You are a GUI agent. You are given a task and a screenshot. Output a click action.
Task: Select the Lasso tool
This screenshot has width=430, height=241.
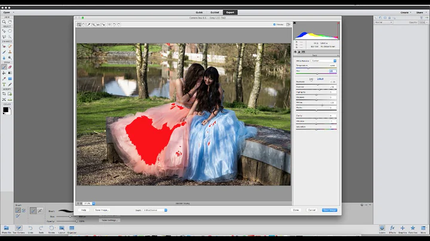[x=4, y=37]
